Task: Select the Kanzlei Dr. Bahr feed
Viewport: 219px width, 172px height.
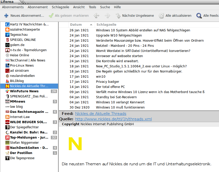Action: tap(29, 132)
